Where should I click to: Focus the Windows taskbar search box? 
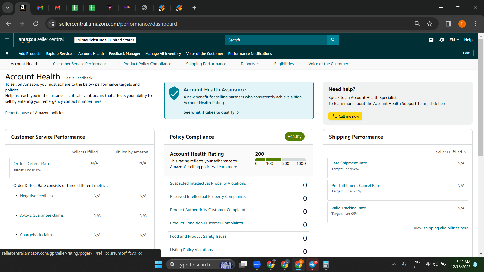coord(201,265)
